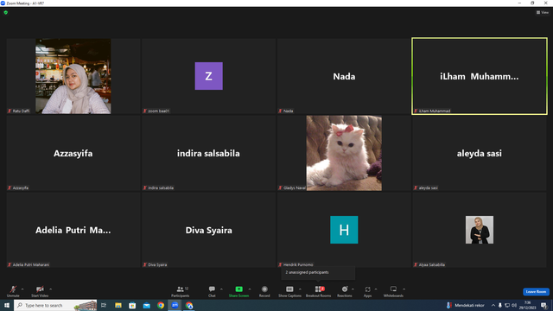The image size is (553, 311).
Task: Expand chat options arrow beside Chat
Action: tap(221, 289)
